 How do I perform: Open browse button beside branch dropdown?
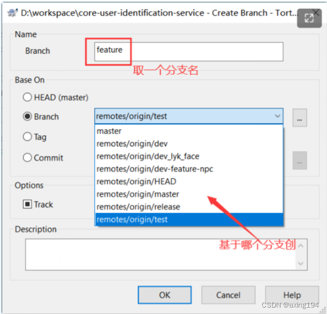click(300, 117)
